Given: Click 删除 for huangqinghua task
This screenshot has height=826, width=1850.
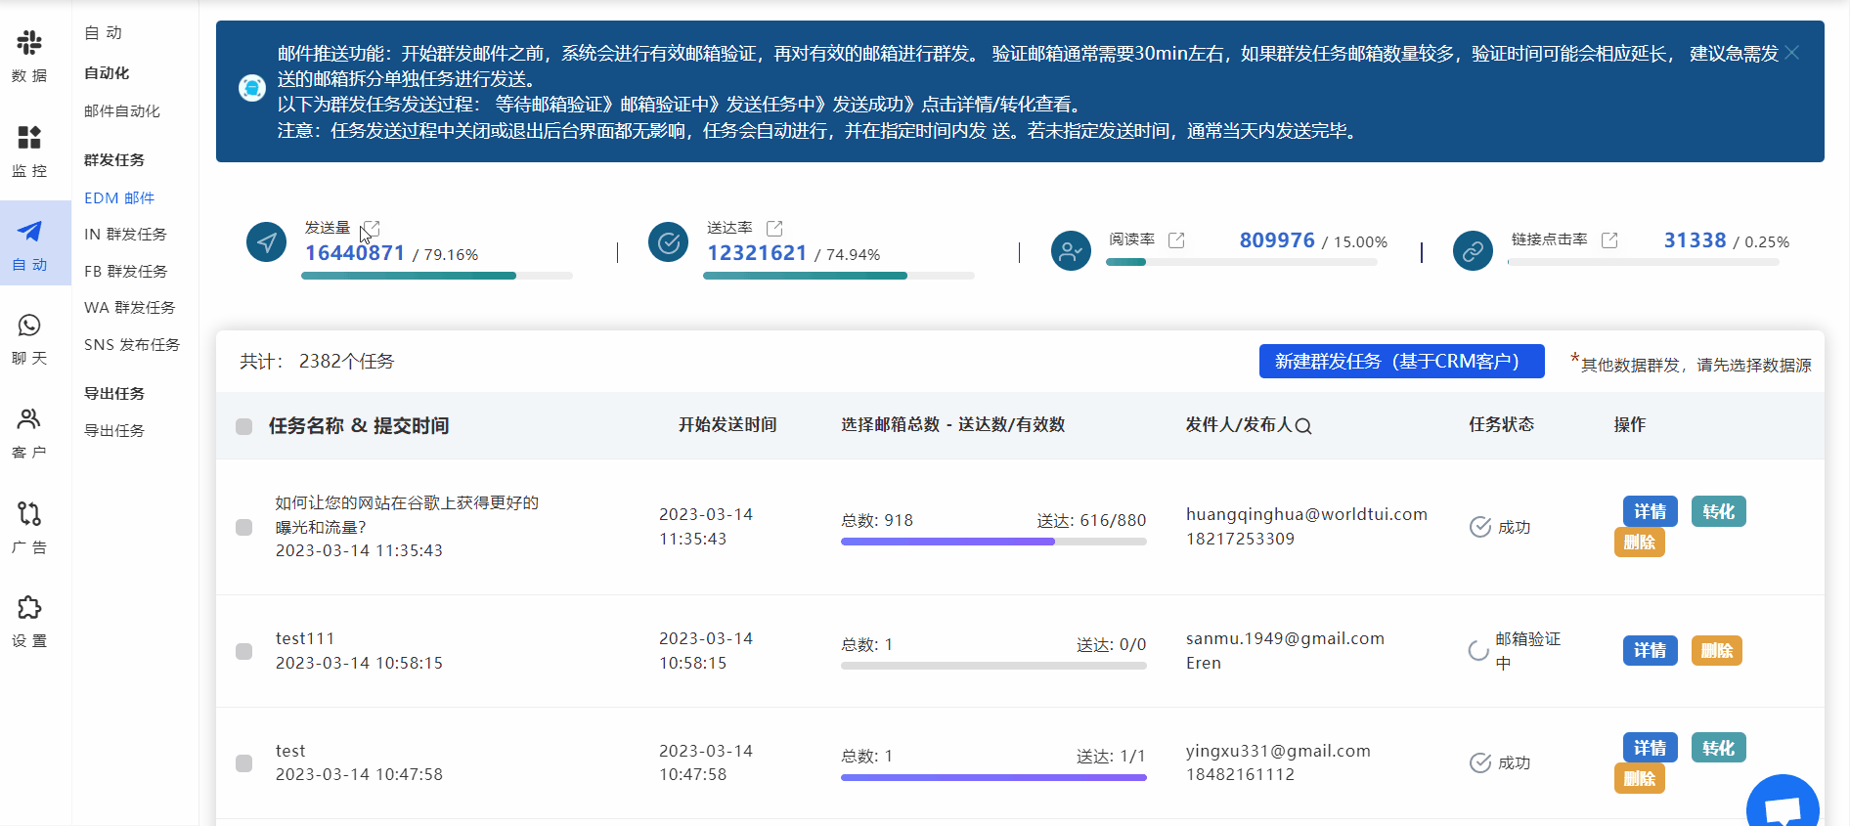Looking at the screenshot, I should point(1640,542).
